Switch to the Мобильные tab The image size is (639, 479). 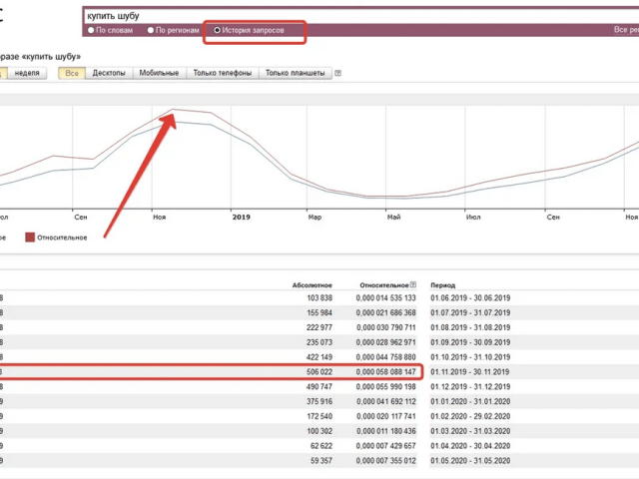(159, 73)
